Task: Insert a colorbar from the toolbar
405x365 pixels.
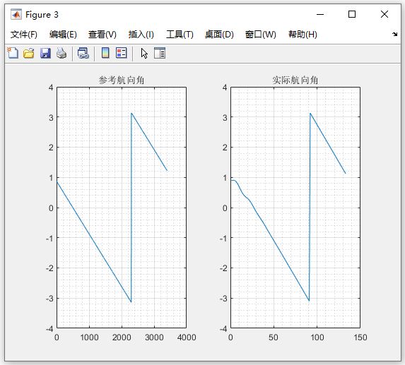Action: coord(105,53)
